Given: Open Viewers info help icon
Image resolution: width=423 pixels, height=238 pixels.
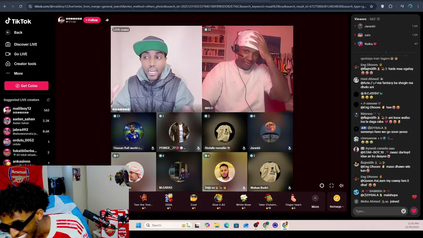Looking at the screenshot, I should [x=378, y=19].
